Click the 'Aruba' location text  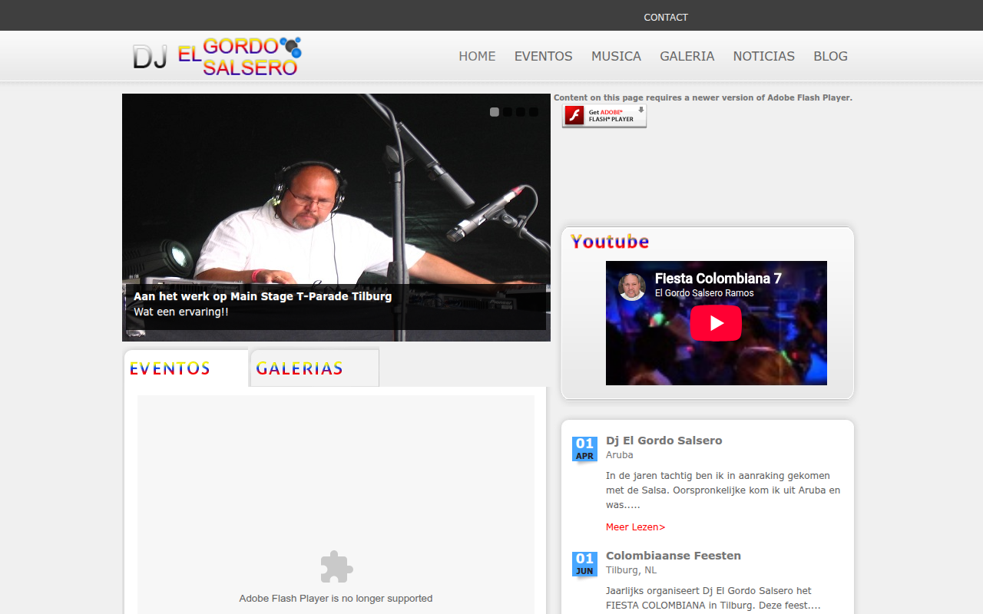pyautogui.click(x=620, y=455)
